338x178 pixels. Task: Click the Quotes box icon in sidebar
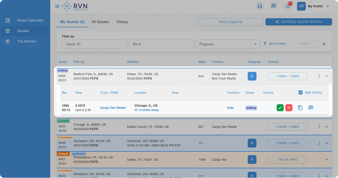click(x=8, y=31)
